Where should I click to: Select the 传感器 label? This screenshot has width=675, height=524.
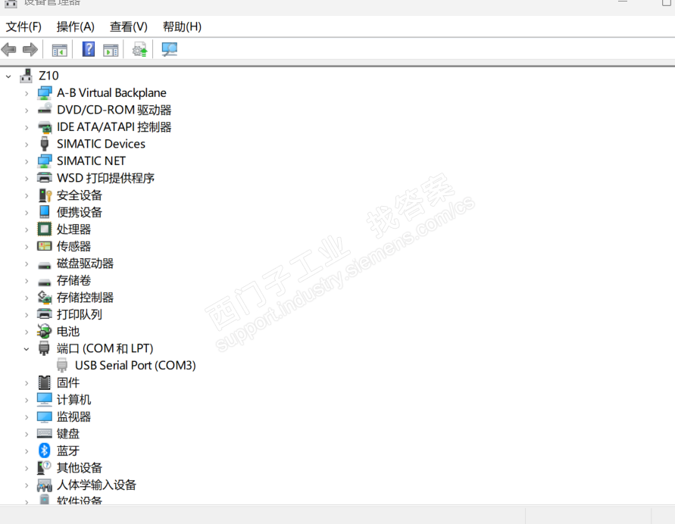73,246
